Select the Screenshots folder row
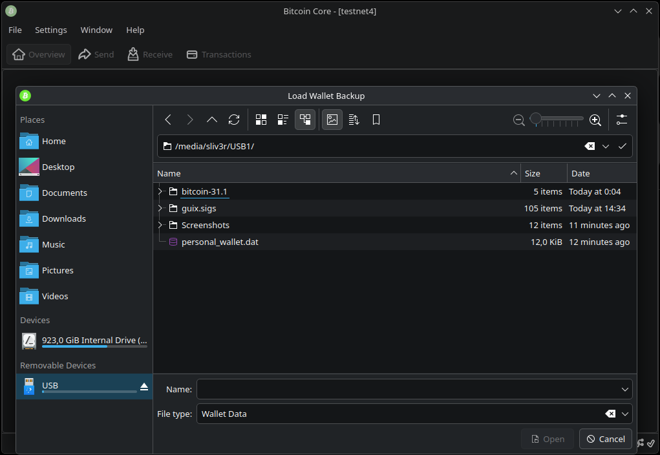This screenshot has width=660, height=455. 395,225
